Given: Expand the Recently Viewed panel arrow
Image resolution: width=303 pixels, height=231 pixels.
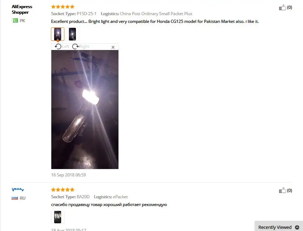Looking at the screenshot, I should point(297,227).
